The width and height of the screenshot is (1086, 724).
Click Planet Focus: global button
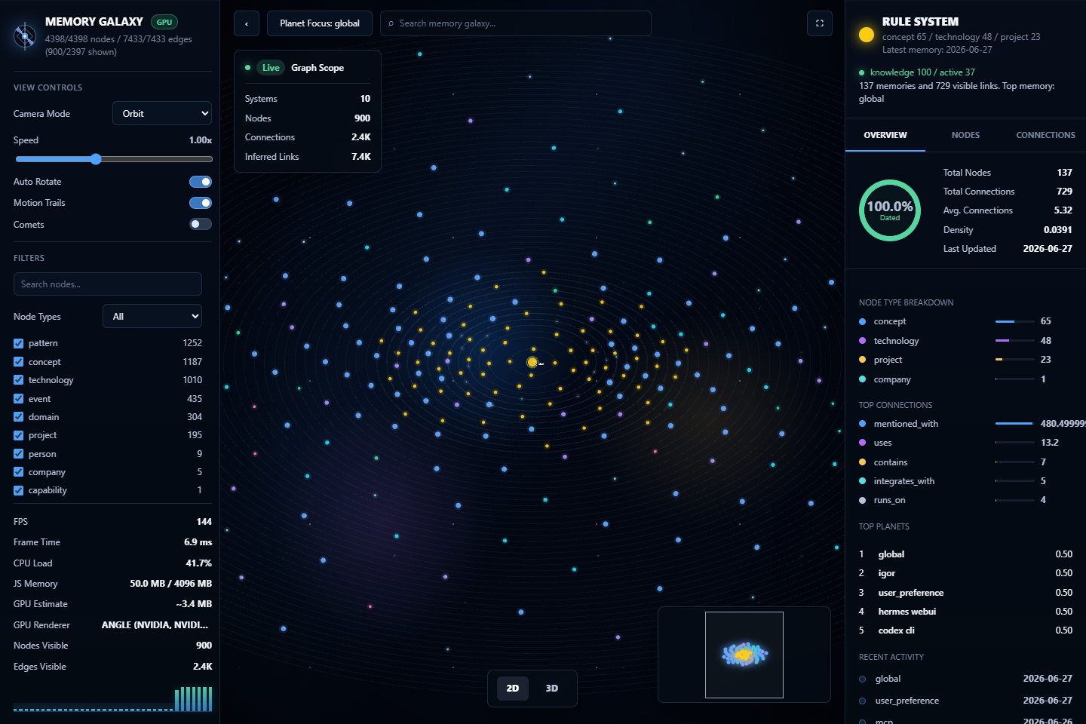point(320,23)
